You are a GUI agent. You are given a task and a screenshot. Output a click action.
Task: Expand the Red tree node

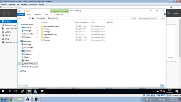tap(19, 71)
